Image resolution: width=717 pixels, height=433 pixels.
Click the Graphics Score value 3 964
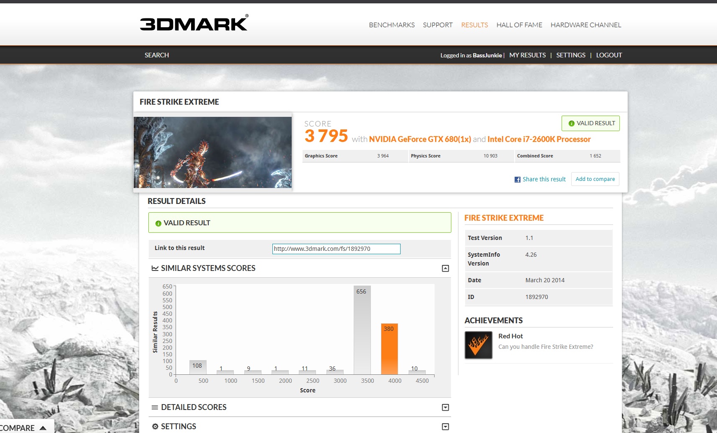383,156
